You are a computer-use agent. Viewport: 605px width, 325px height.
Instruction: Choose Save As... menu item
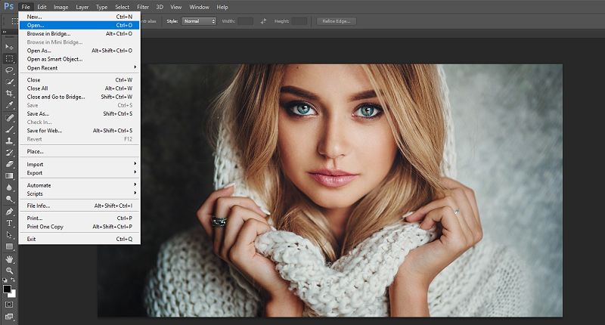79,113
